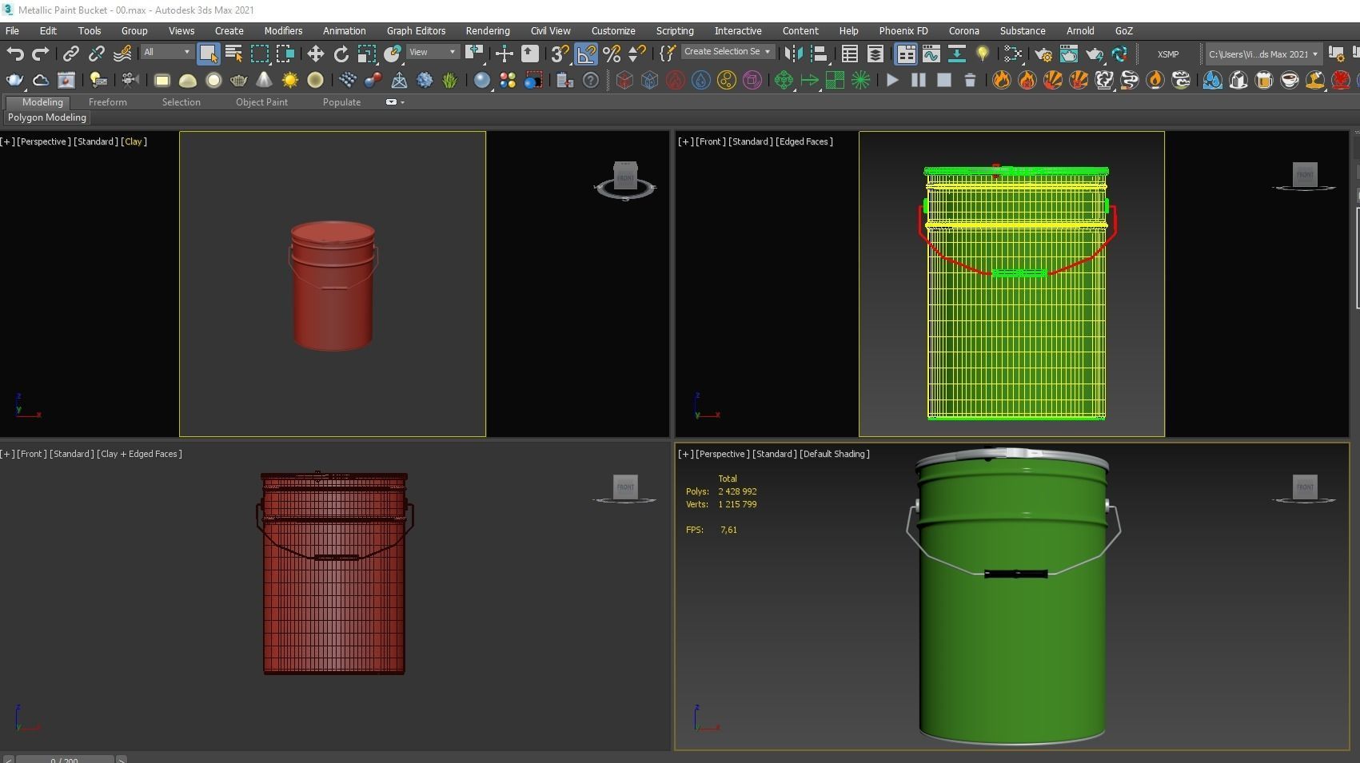Click the XSMP toolbar button

1168,54
